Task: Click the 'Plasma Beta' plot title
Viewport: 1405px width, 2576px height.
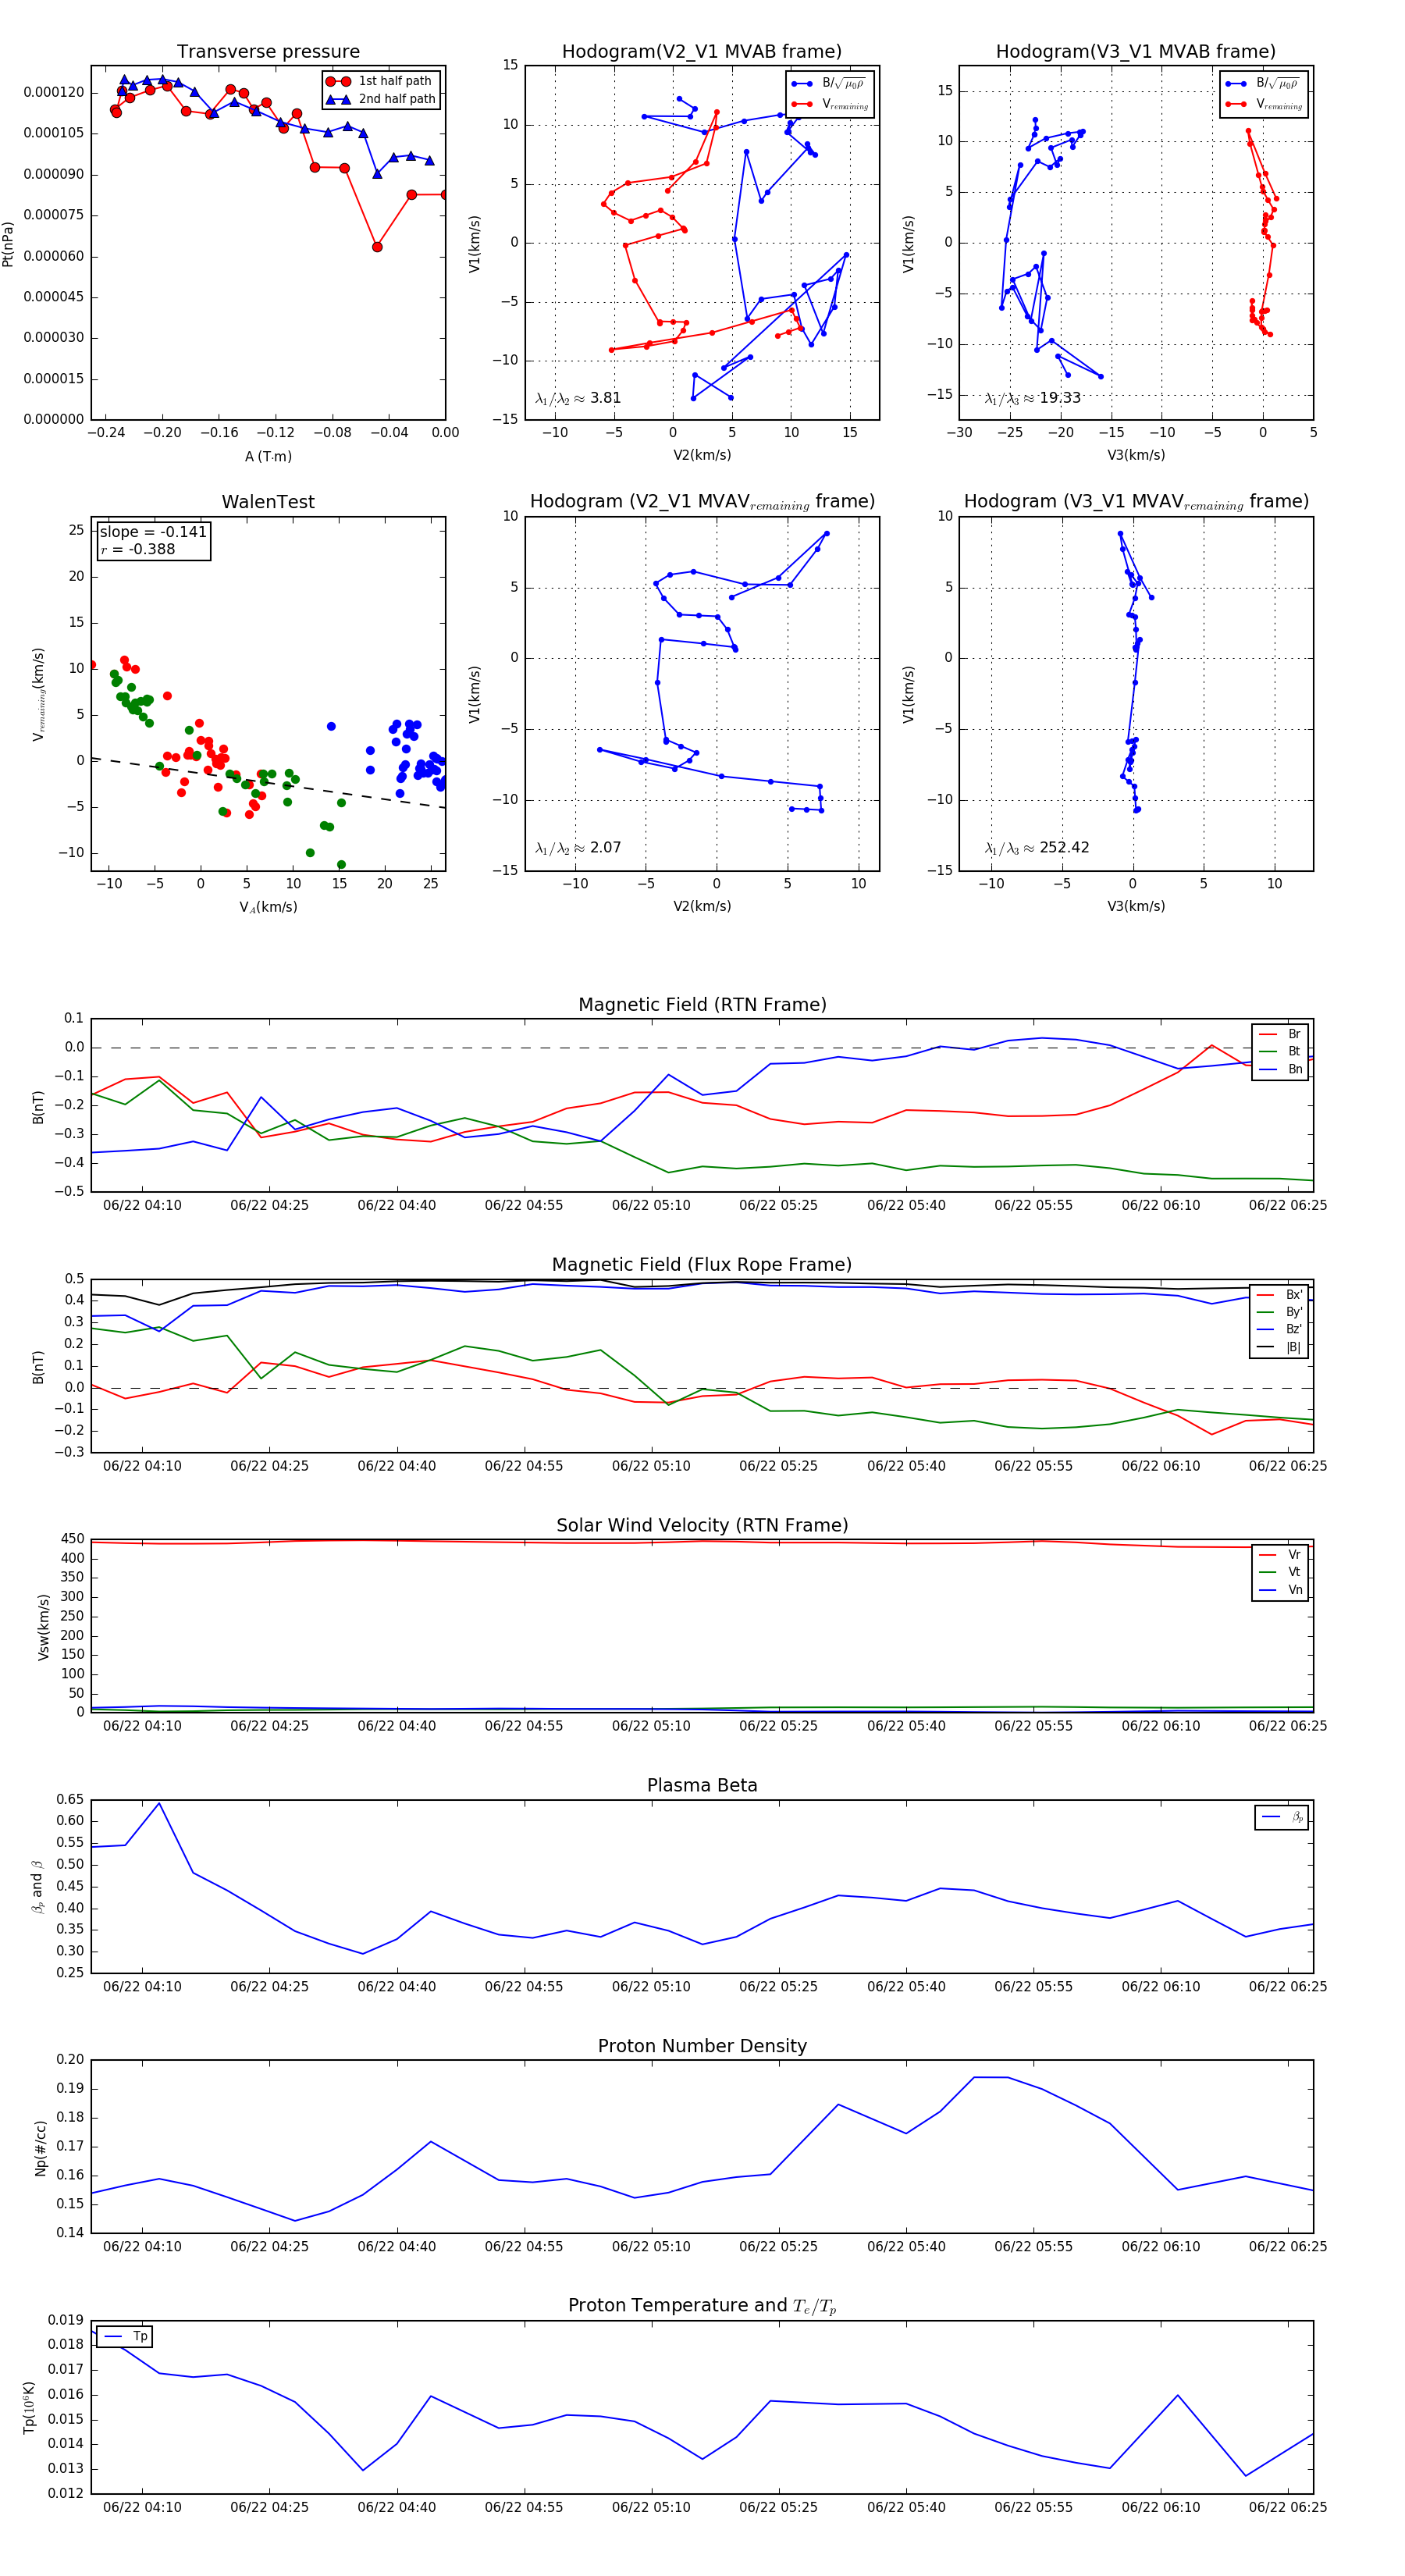Action: pyautogui.click(x=702, y=1786)
